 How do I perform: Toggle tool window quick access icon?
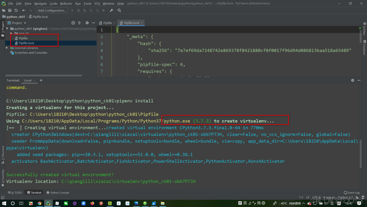(x=3, y=197)
